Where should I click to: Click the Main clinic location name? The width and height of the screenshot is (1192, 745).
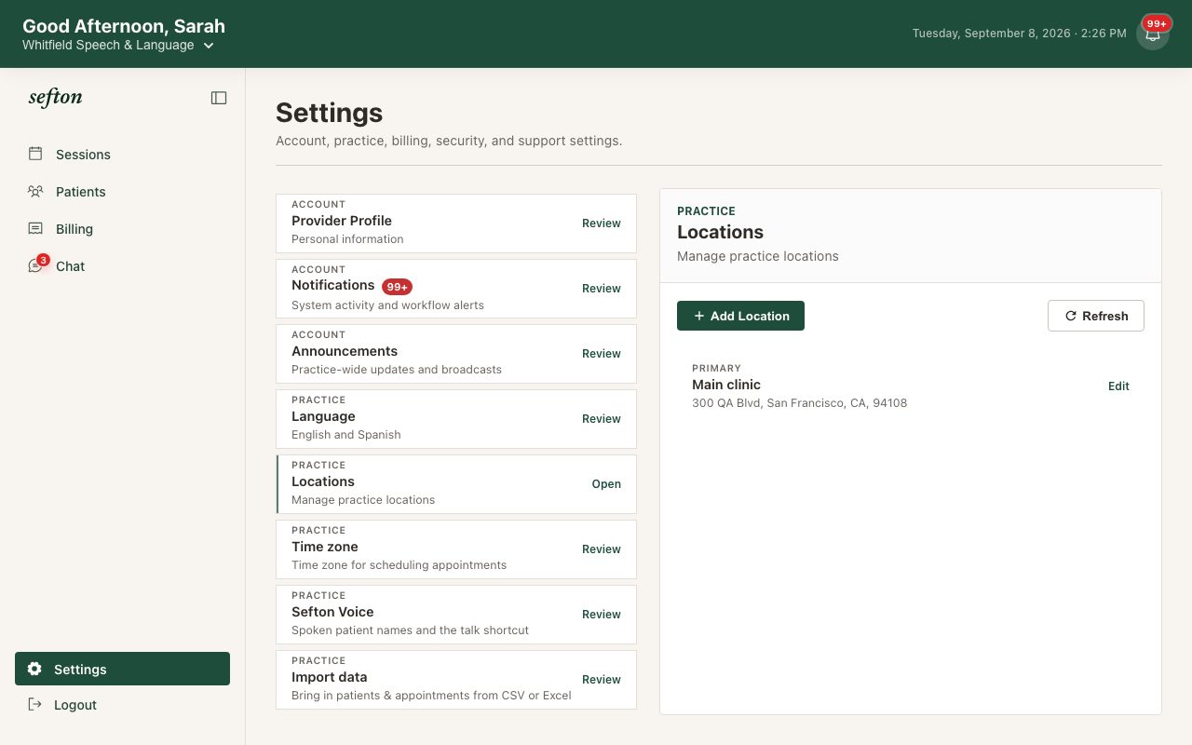[x=726, y=385]
